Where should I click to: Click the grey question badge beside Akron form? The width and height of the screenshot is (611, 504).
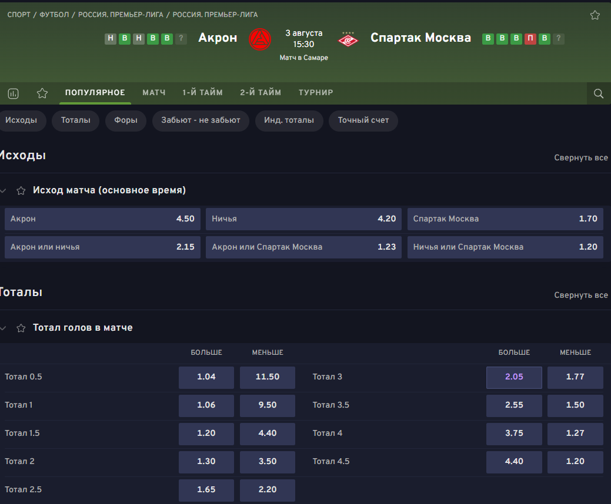coord(181,39)
